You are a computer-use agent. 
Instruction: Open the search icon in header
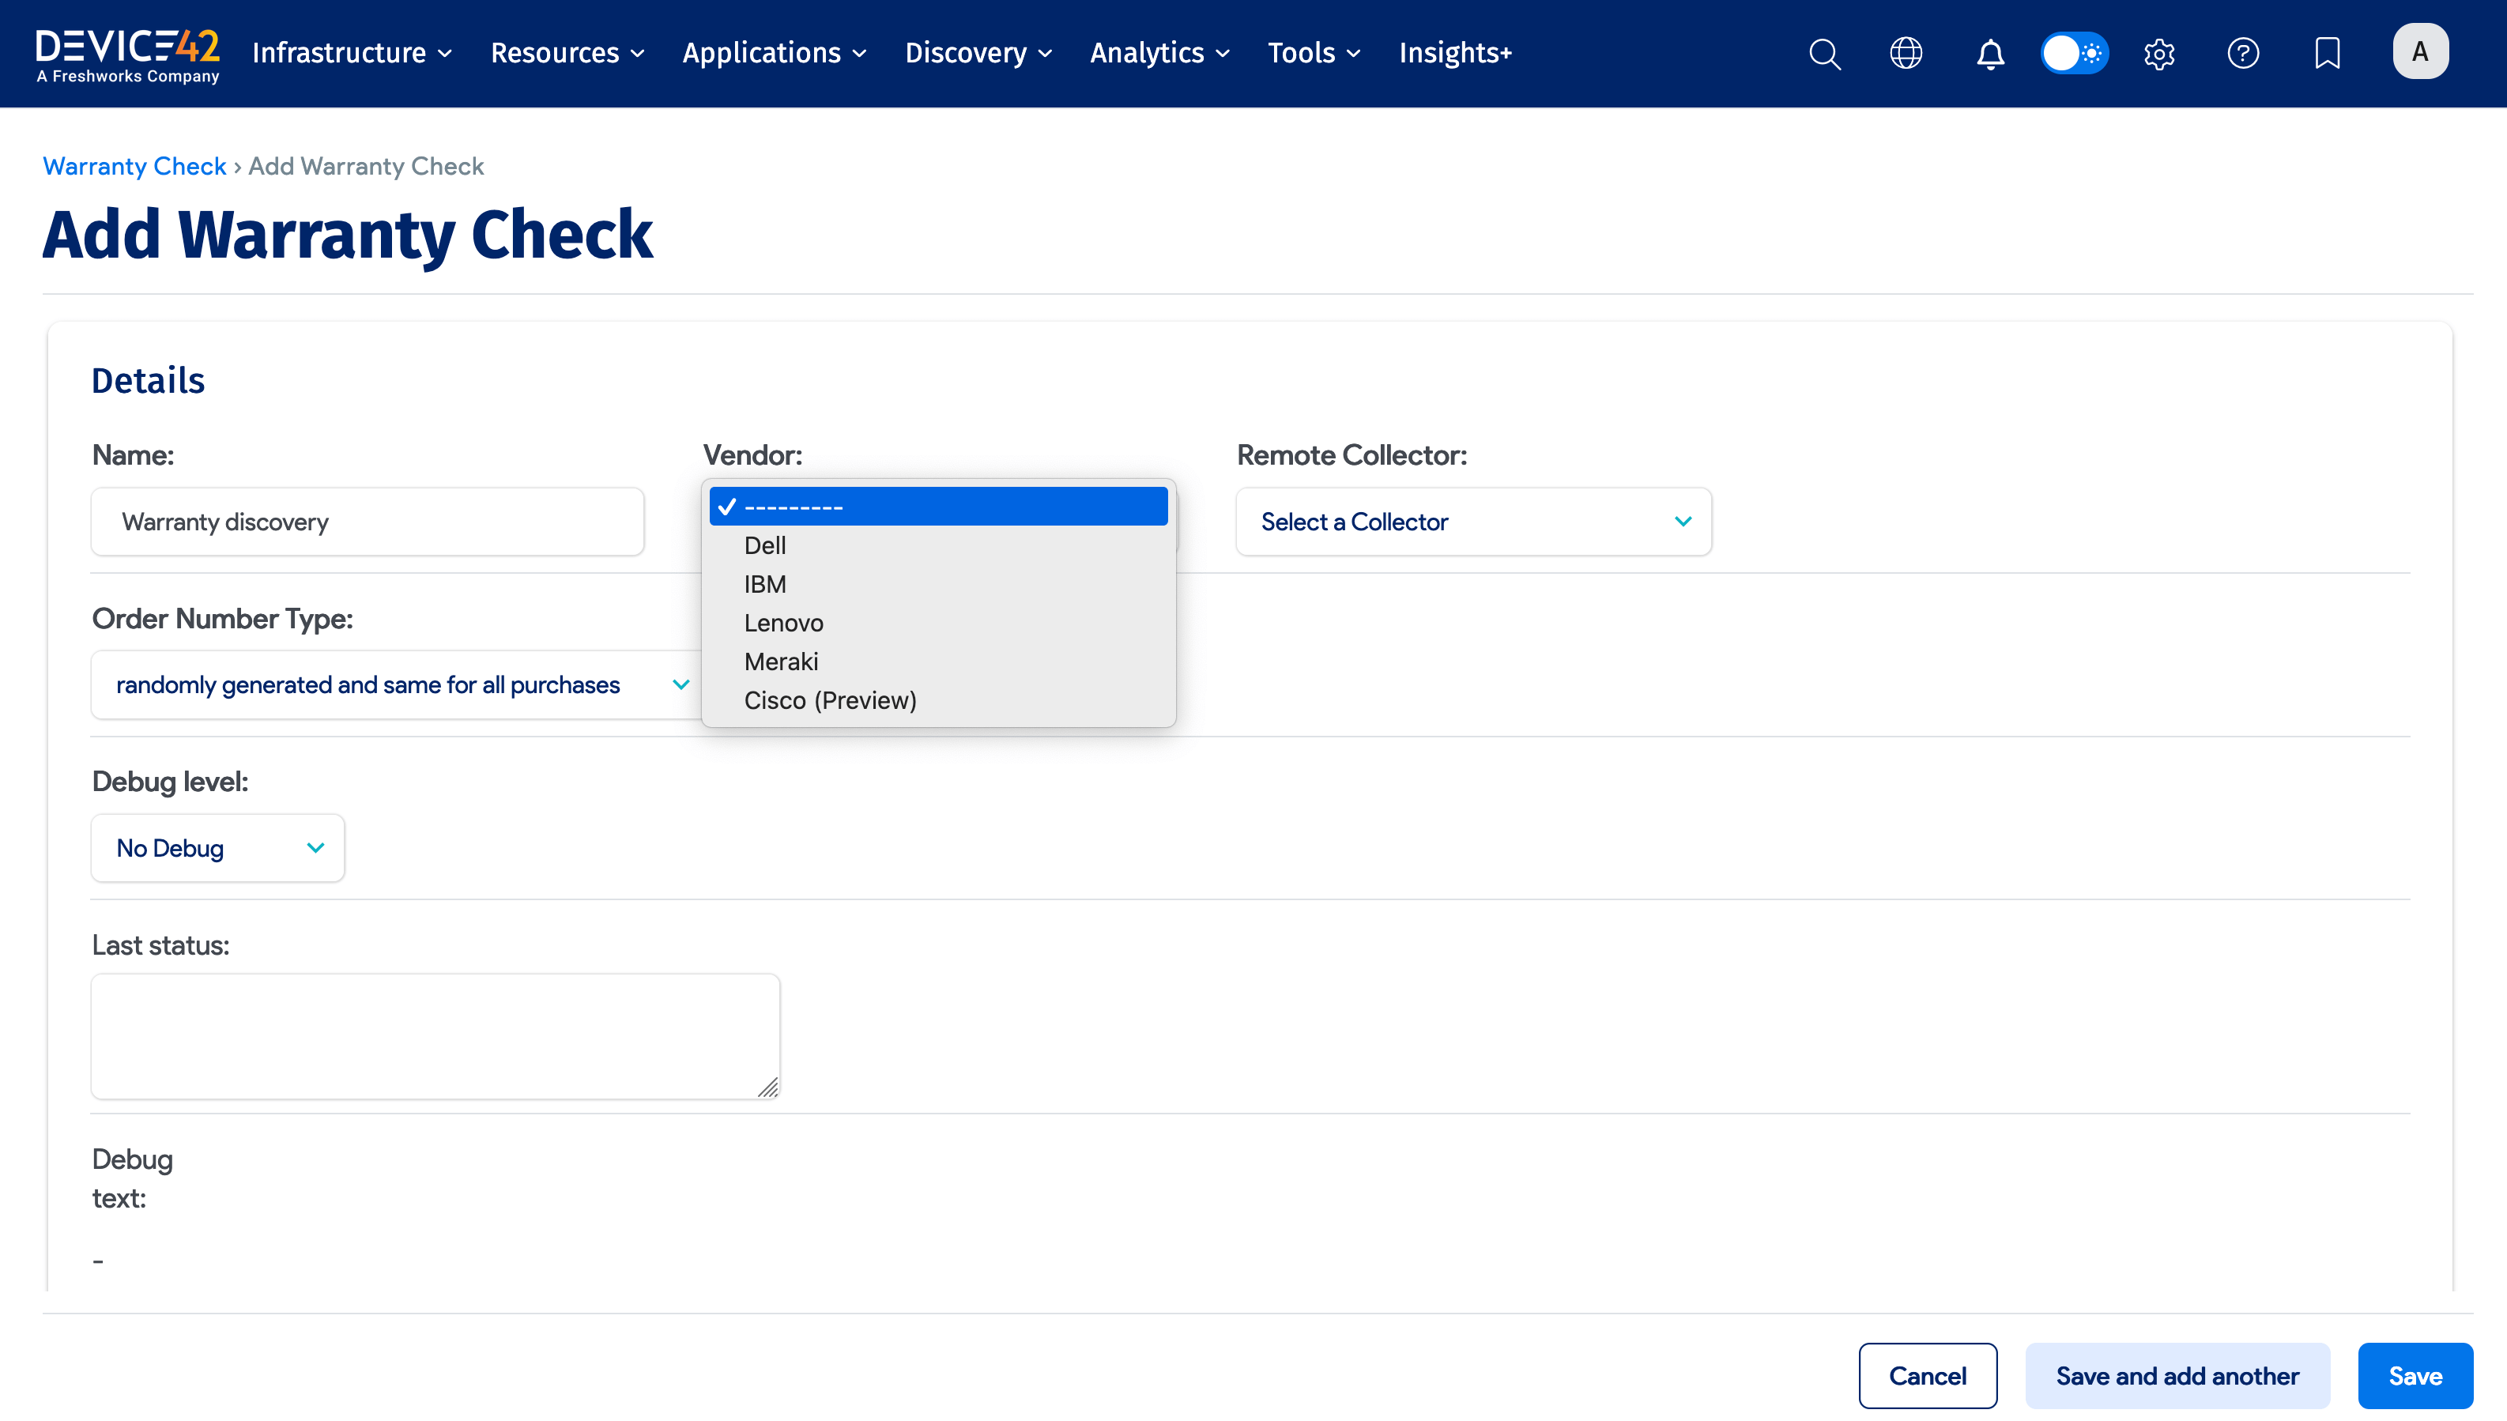1824,54
